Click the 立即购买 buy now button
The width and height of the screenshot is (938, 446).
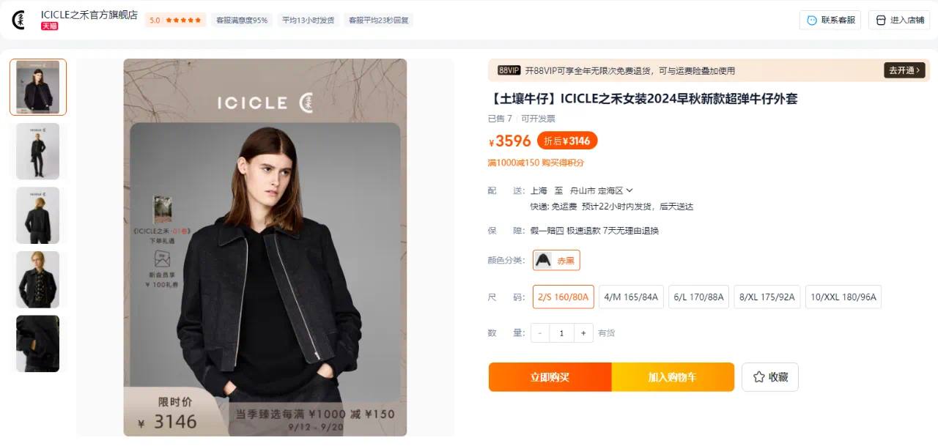550,377
